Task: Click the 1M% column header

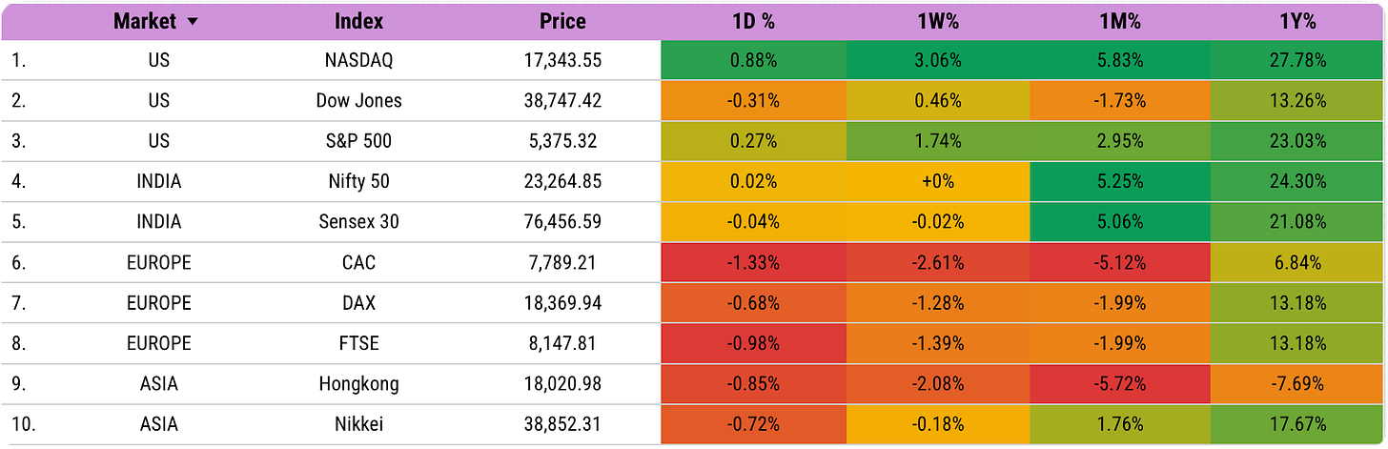Action: [x=1121, y=21]
